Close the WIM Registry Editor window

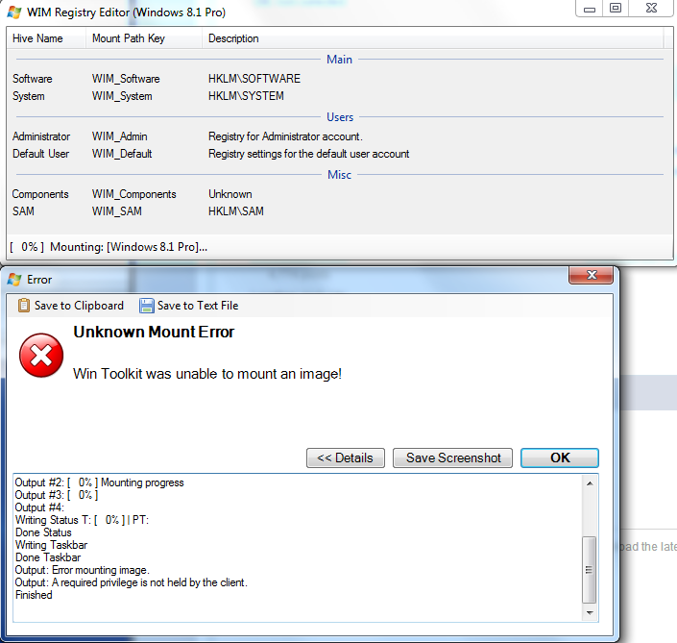click(x=651, y=9)
